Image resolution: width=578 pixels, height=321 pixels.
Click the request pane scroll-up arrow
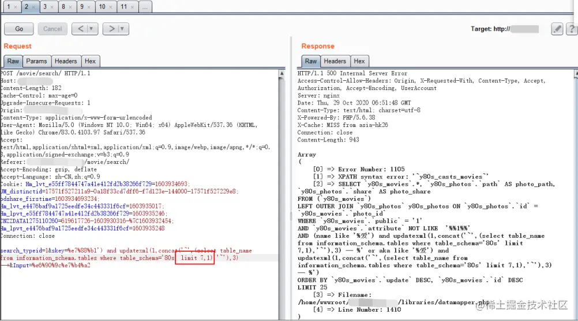(x=282, y=73)
